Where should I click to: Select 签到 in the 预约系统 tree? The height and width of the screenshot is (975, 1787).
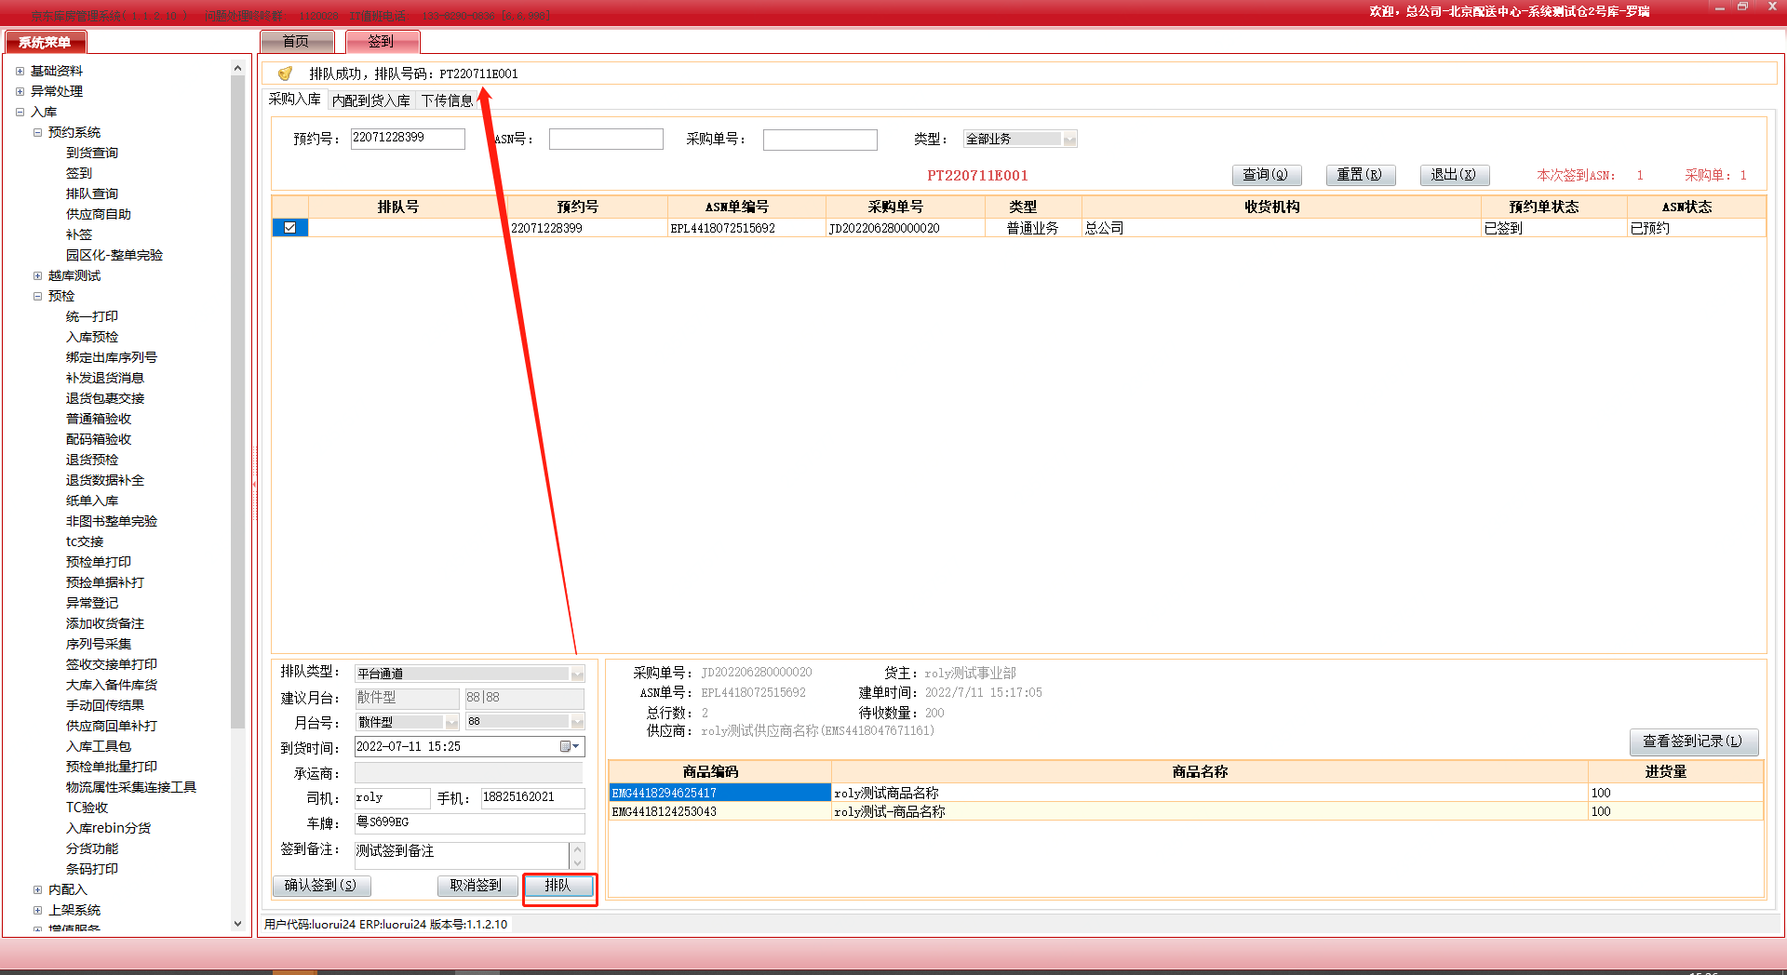pyautogui.click(x=79, y=173)
